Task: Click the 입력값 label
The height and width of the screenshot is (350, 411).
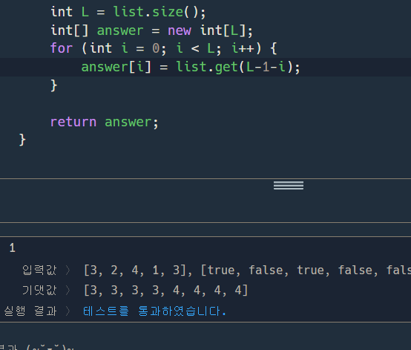Action: tap(39, 270)
